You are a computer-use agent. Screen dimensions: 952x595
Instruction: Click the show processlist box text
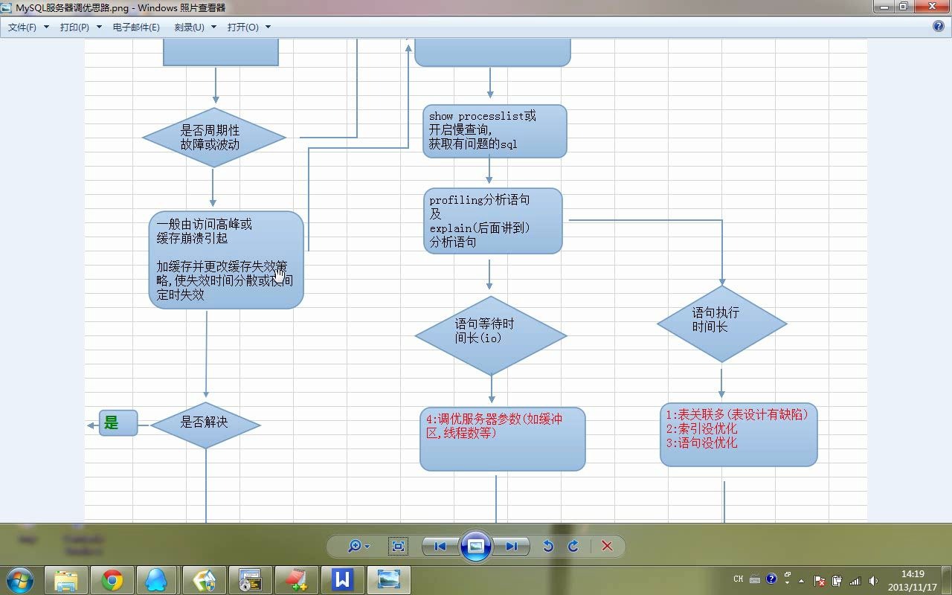483,130
